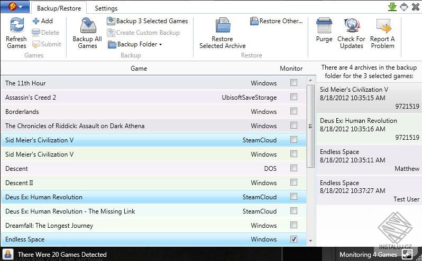Viewport: 422px width, 261px height.
Task: Select Endless Space archive by Test User
Action: click(x=369, y=191)
